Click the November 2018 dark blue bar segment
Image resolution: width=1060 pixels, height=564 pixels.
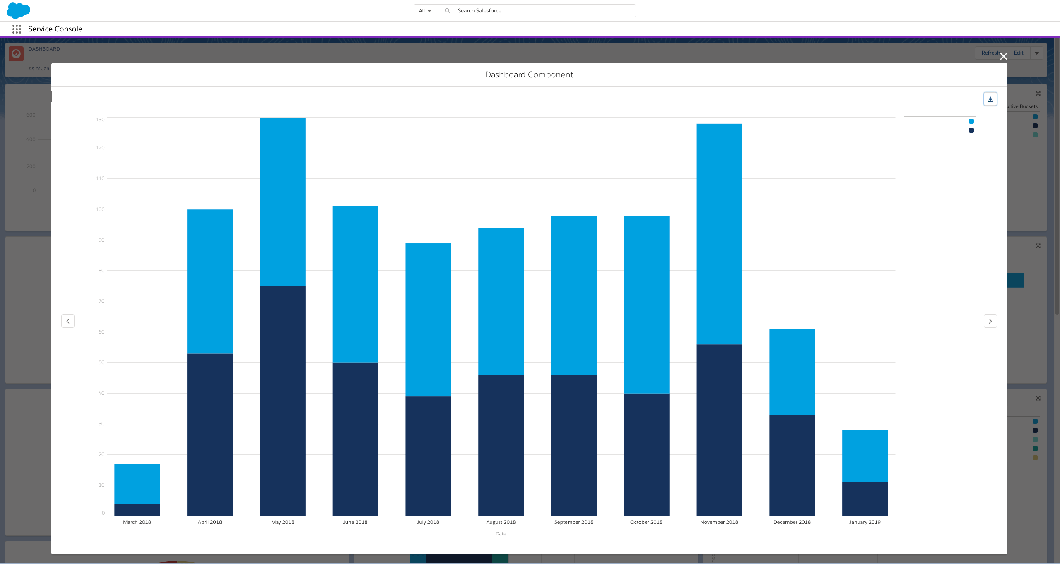tap(719, 430)
